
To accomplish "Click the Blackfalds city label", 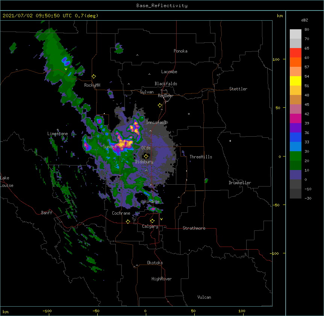I will 166,84.
